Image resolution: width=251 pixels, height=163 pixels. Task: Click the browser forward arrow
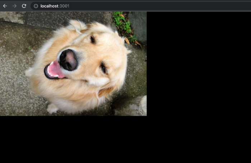(x=15, y=6)
